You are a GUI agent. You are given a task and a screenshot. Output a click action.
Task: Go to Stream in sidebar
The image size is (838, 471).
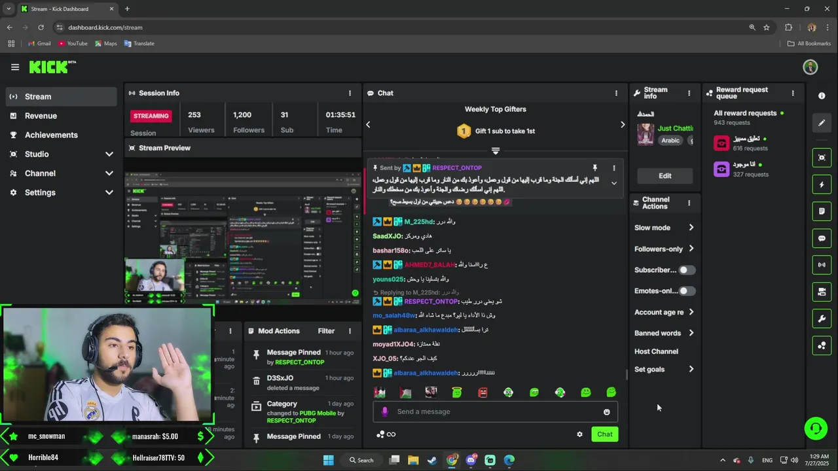(x=62, y=97)
